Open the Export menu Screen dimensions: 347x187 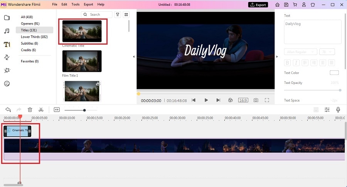(88, 4)
